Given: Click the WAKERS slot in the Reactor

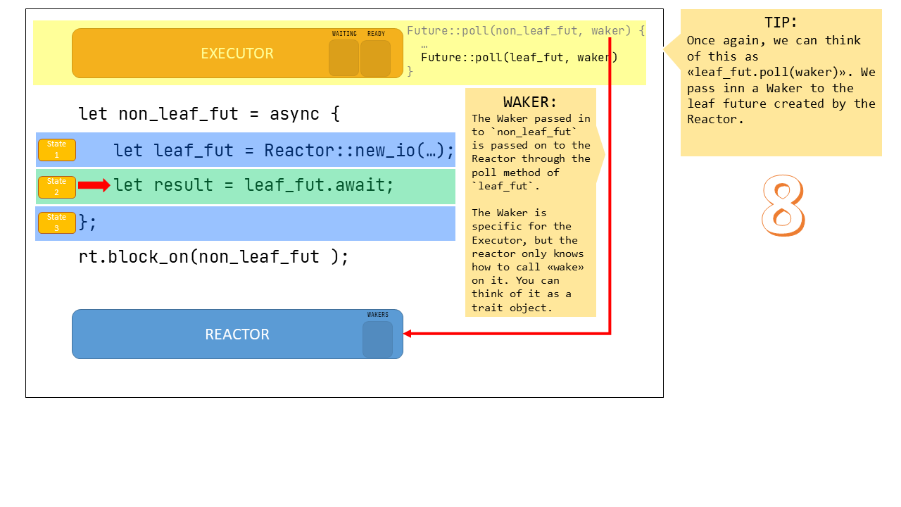Looking at the screenshot, I should pos(377,339).
